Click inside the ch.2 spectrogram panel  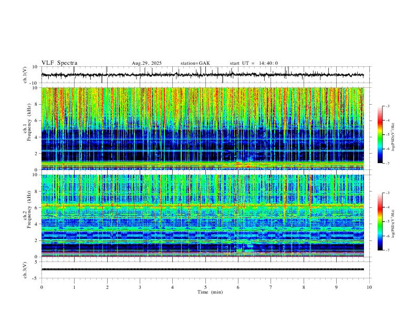click(202, 216)
